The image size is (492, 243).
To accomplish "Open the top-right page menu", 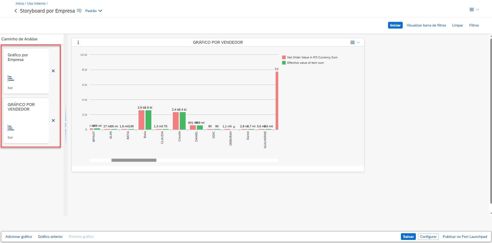I will tap(472, 10).
